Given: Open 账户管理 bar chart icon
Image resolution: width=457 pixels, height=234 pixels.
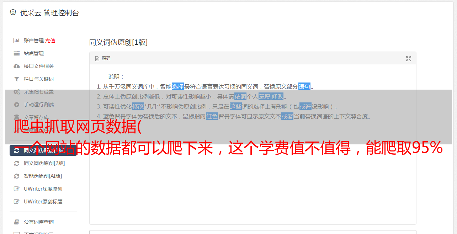Looking at the screenshot, I should click(x=16, y=41).
